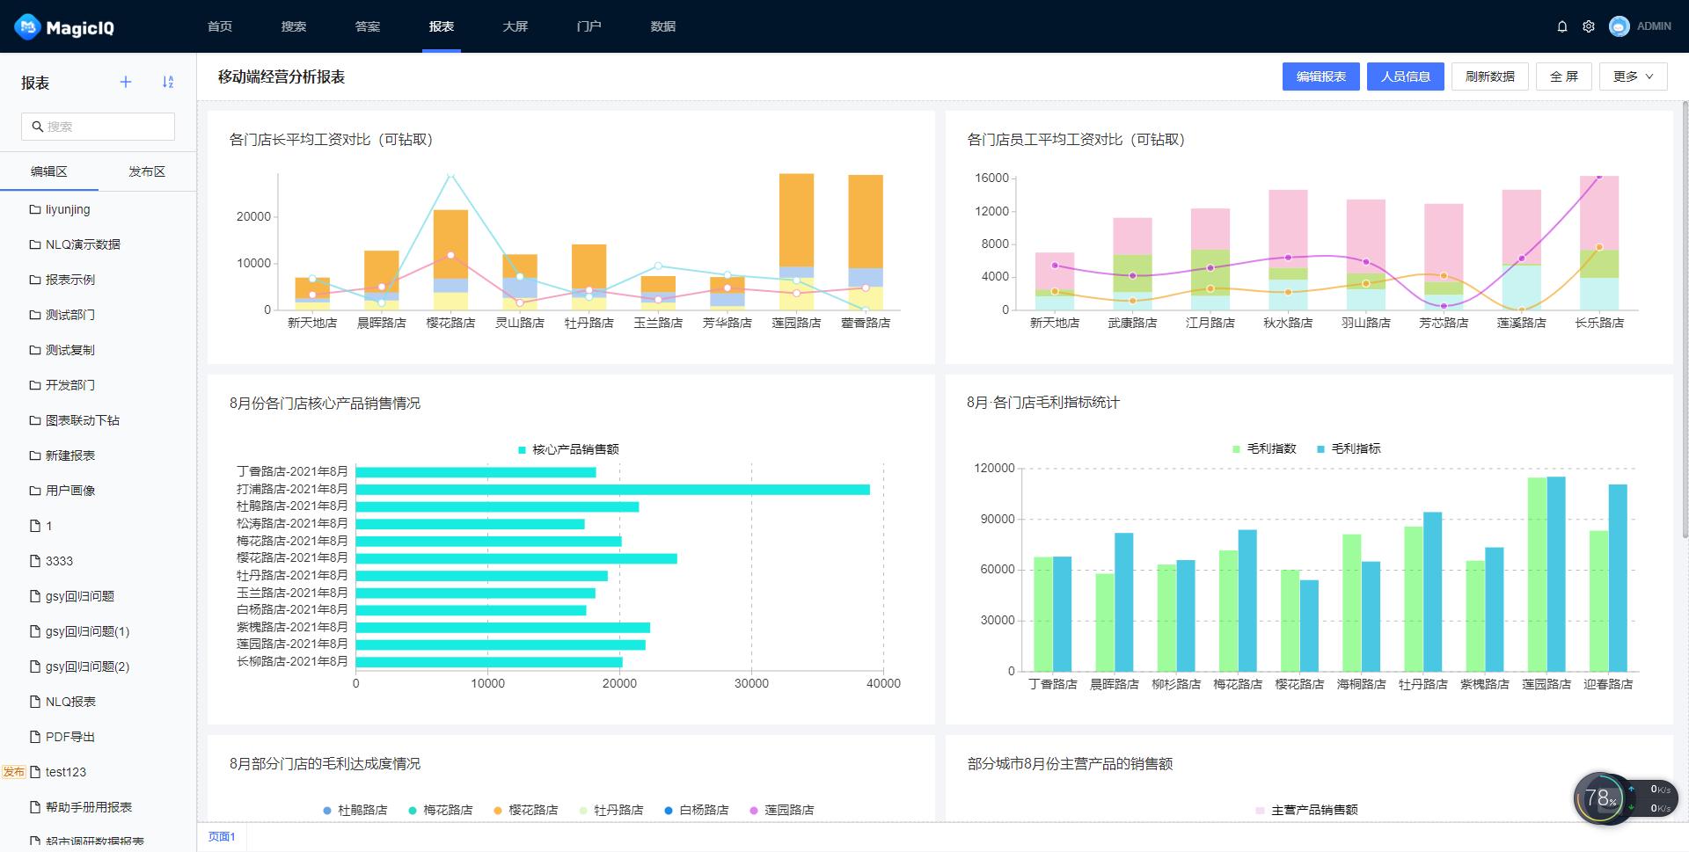Viewport: 1689px width, 852px height.
Task: Click the MagicIQ logo
Action: [x=64, y=27]
